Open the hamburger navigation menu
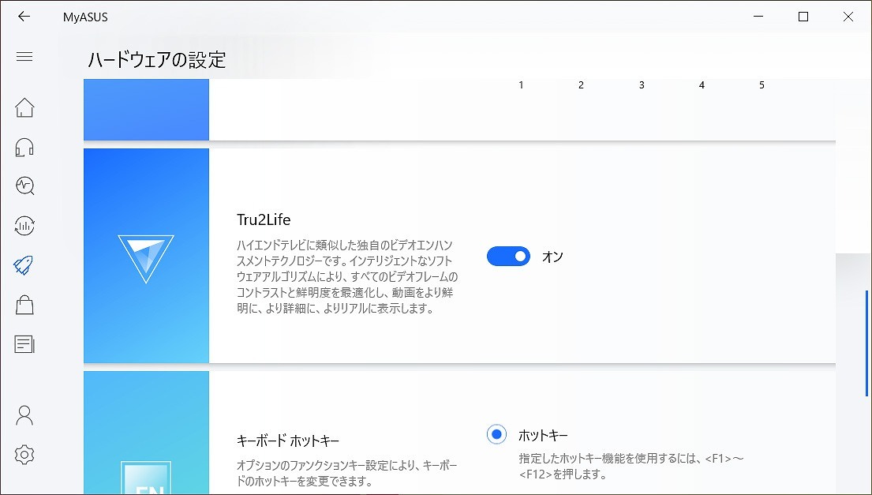The width and height of the screenshot is (872, 495). [x=24, y=57]
